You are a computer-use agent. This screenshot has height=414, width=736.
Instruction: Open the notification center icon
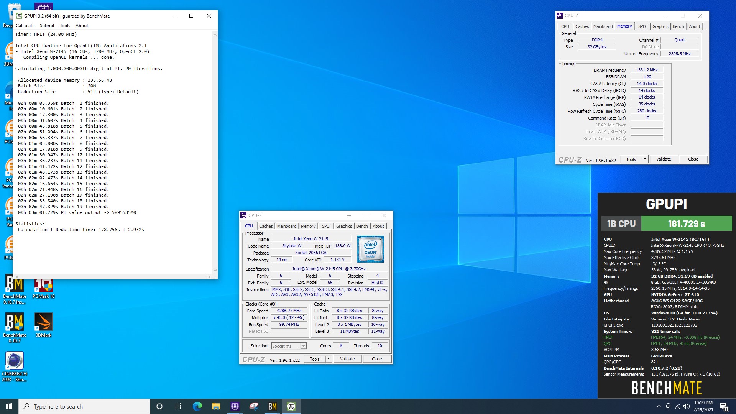coord(724,407)
